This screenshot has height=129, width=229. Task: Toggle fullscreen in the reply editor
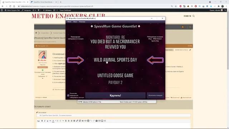point(105,121)
